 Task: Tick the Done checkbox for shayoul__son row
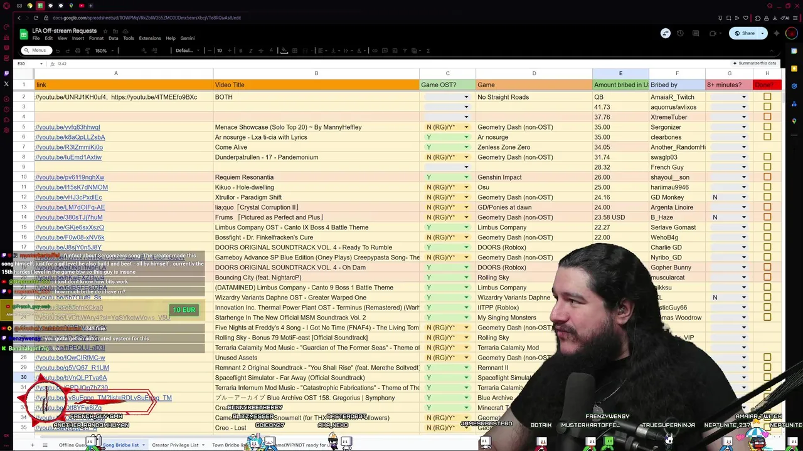tap(767, 177)
